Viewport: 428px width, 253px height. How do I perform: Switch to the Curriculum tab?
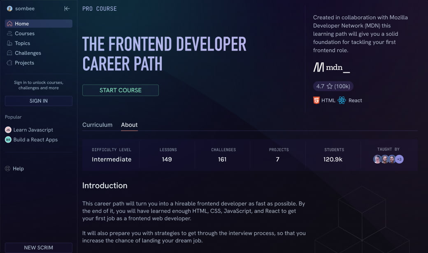tap(97, 125)
